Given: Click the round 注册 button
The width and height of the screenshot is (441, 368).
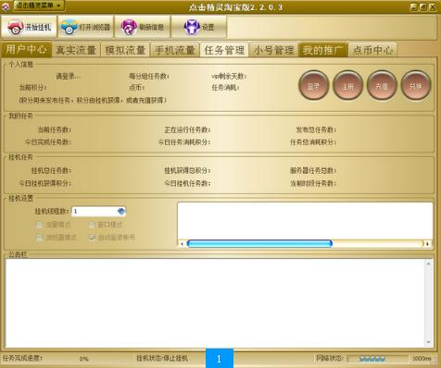Looking at the screenshot, I should coord(347,85).
